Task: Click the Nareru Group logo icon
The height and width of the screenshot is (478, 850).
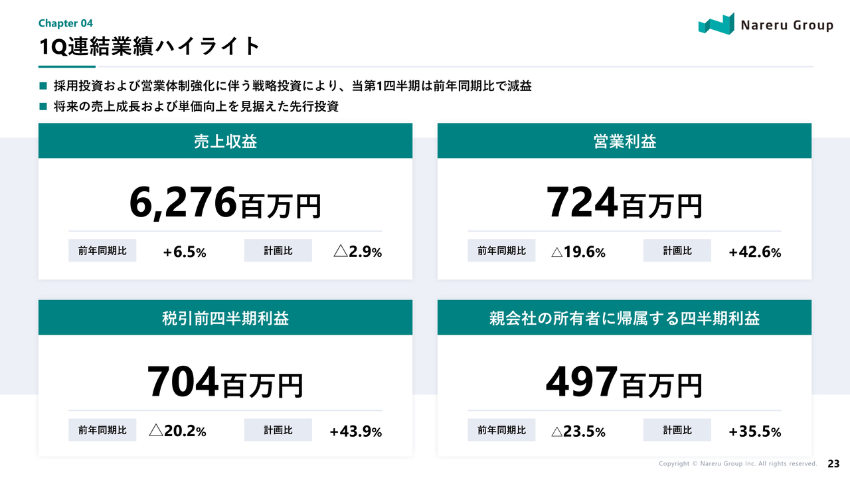Action: point(717,24)
